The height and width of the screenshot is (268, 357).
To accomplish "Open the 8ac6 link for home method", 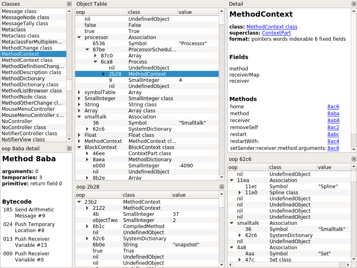I will tap(333, 107).
